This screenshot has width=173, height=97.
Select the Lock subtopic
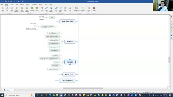point(52,17)
